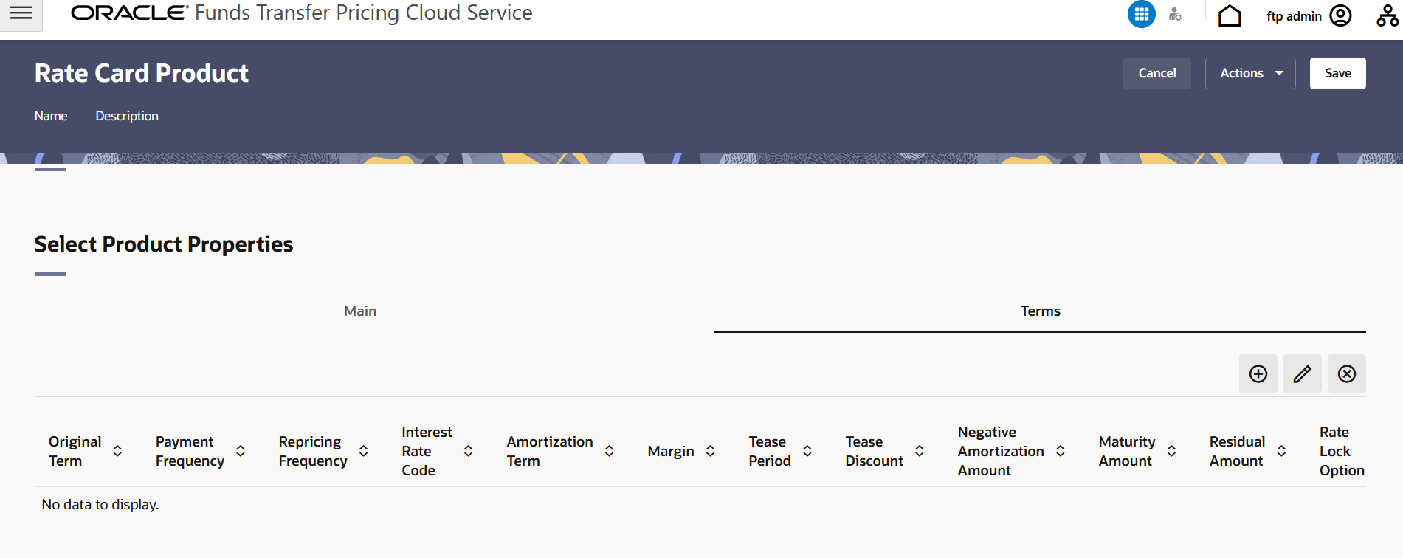The width and height of the screenshot is (1403, 558).
Task: Click the Amortization Term header text
Action: click(550, 451)
